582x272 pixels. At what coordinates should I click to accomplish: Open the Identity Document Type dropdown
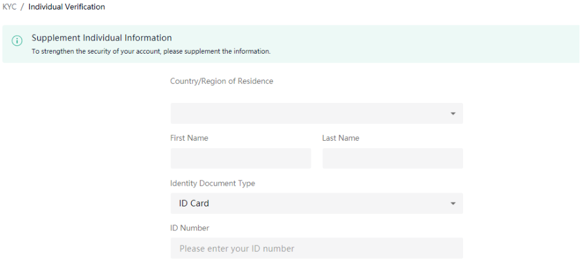pyautogui.click(x=316, y=203)
